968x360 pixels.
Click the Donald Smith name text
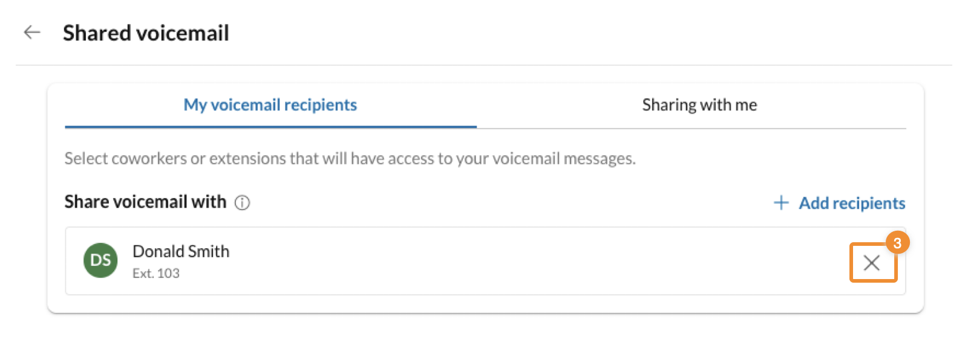(x=181, y=251)
